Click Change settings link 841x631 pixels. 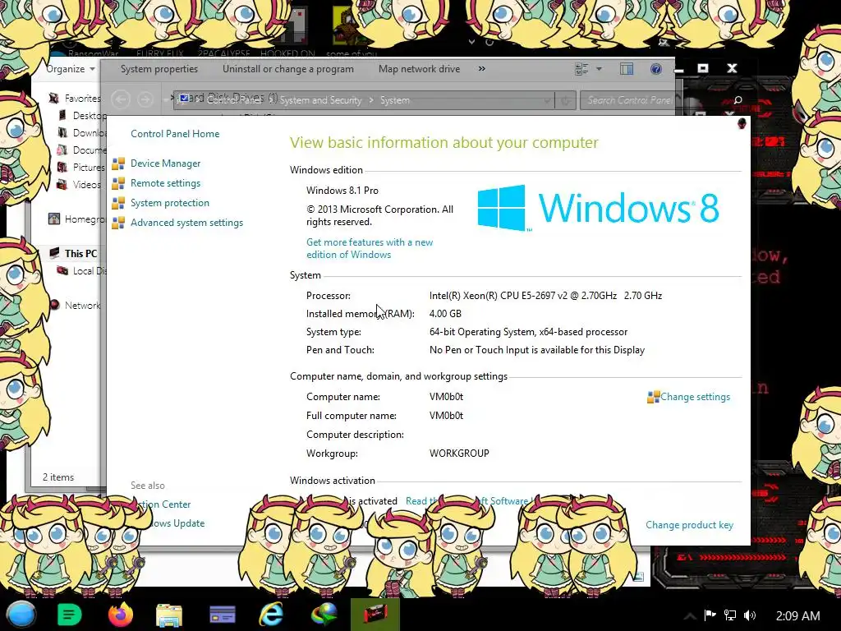click(695, 397)
